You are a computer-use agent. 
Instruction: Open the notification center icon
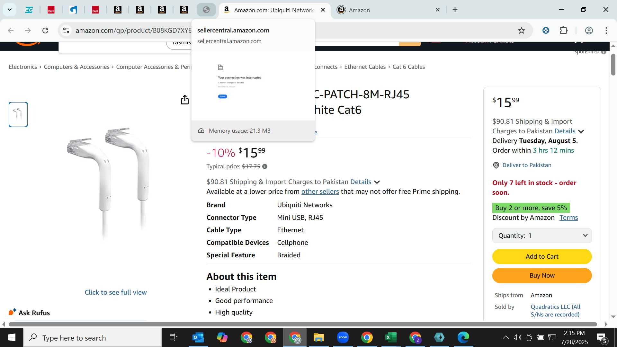[602, 338]
